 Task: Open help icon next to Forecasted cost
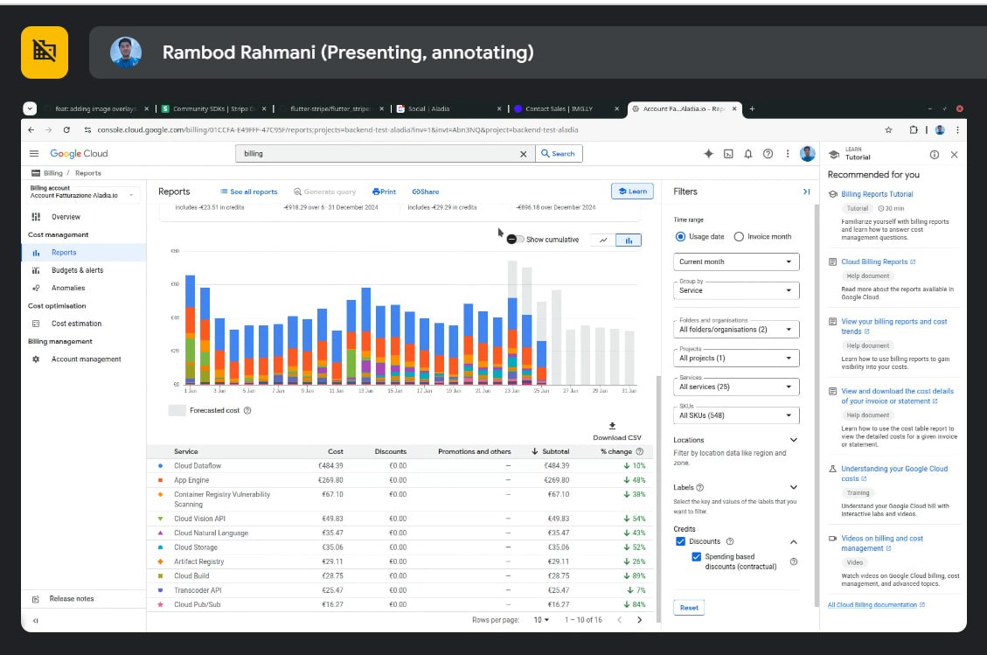(247, 411)
